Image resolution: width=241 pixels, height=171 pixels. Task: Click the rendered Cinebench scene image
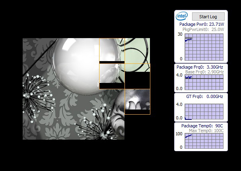[x=86, y=89]
